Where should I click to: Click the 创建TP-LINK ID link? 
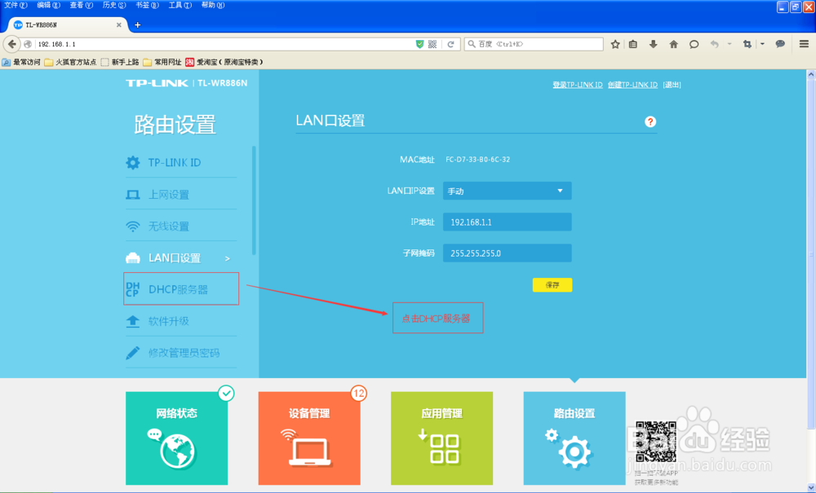pos(632,85)
